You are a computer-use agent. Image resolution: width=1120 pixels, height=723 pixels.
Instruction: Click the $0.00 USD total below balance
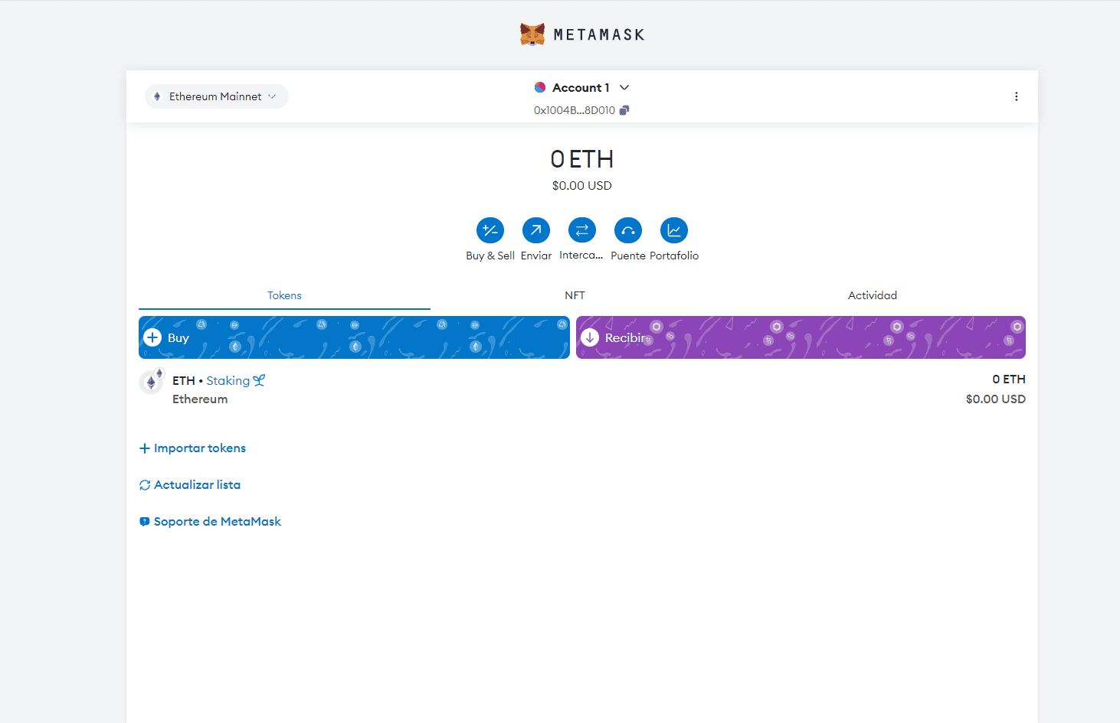click(582, 186)
